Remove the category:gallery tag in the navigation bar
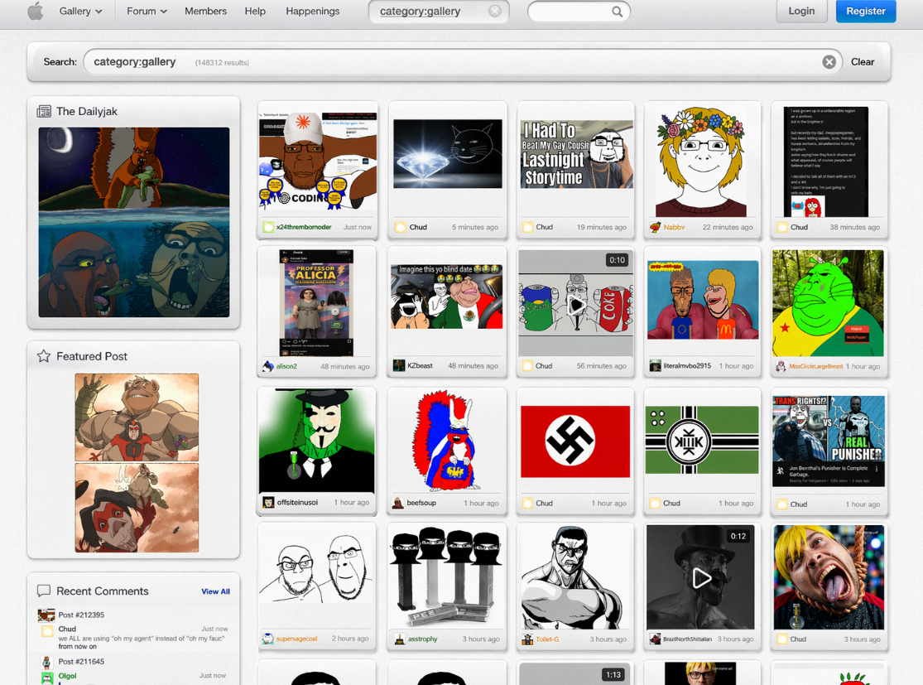 [x=494, y=12]
